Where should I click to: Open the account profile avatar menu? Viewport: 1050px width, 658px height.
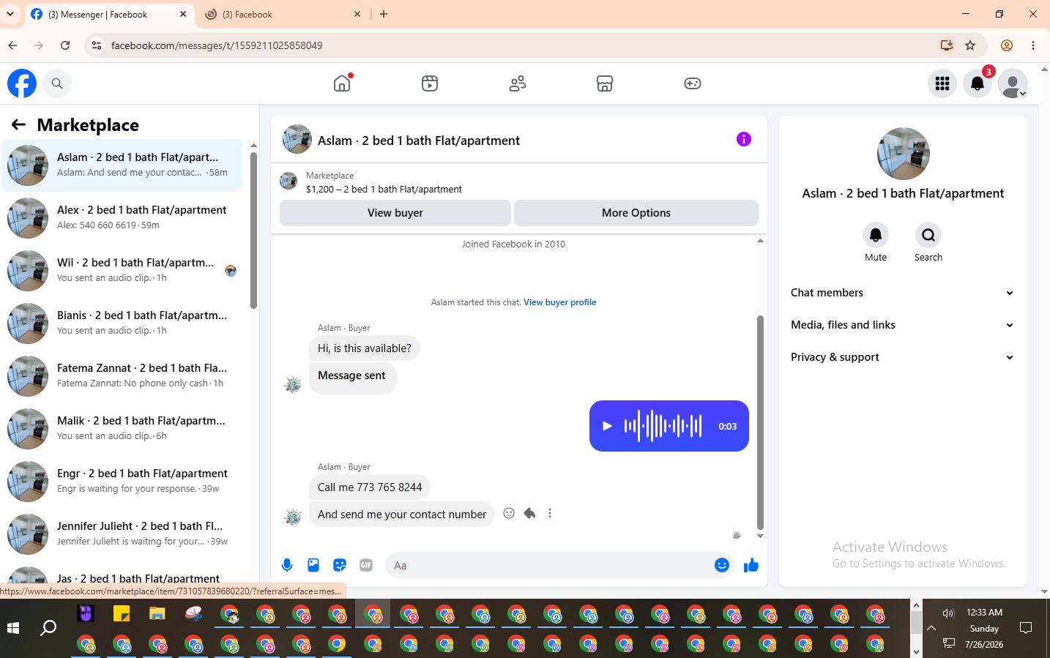(1013, 83)
